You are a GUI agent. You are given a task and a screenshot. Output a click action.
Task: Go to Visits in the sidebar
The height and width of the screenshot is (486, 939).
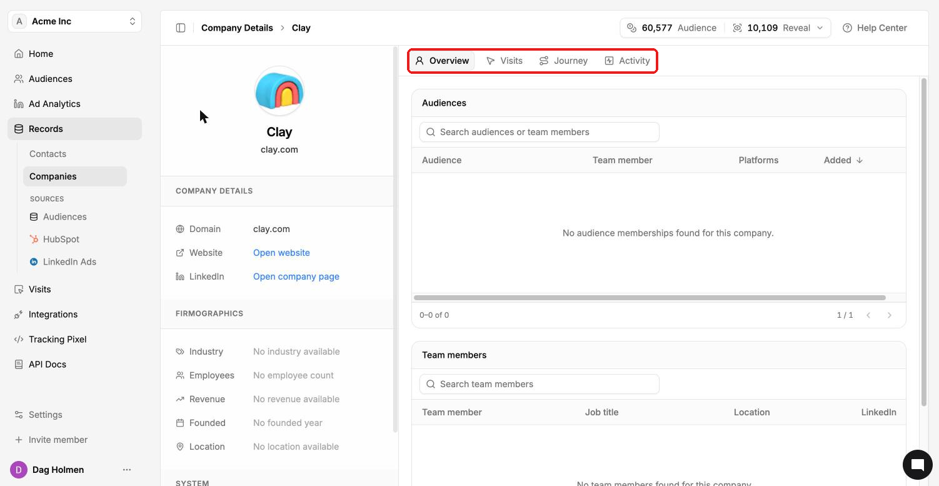click(x=74, y=290)
